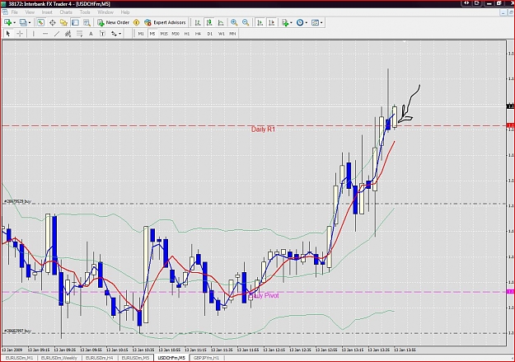Click the Periods clock icon
Image resolution: width=515 pixels, height=362 pixels.
tap(300, 22)
